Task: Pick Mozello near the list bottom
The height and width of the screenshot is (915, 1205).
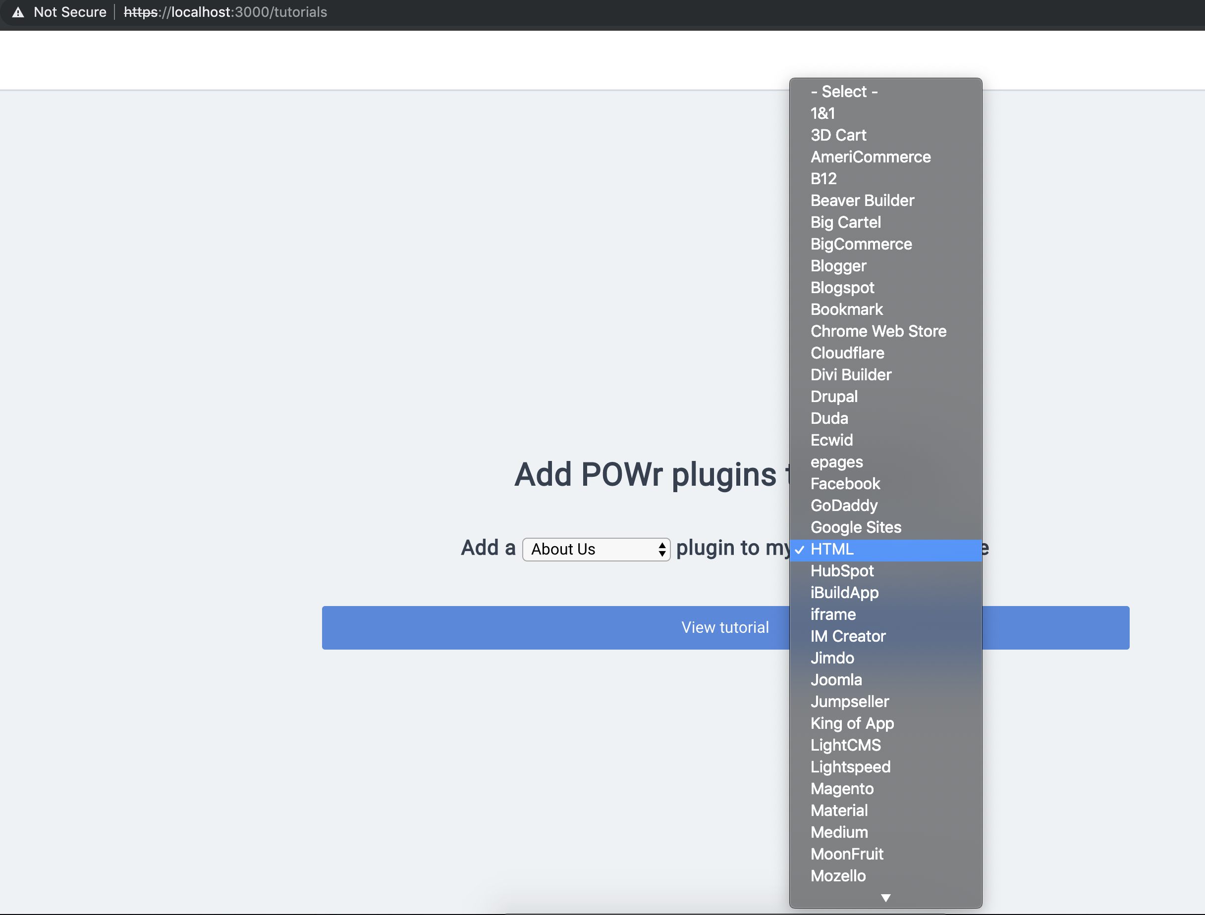Action: pyautogui.click(x=838, y=876)
